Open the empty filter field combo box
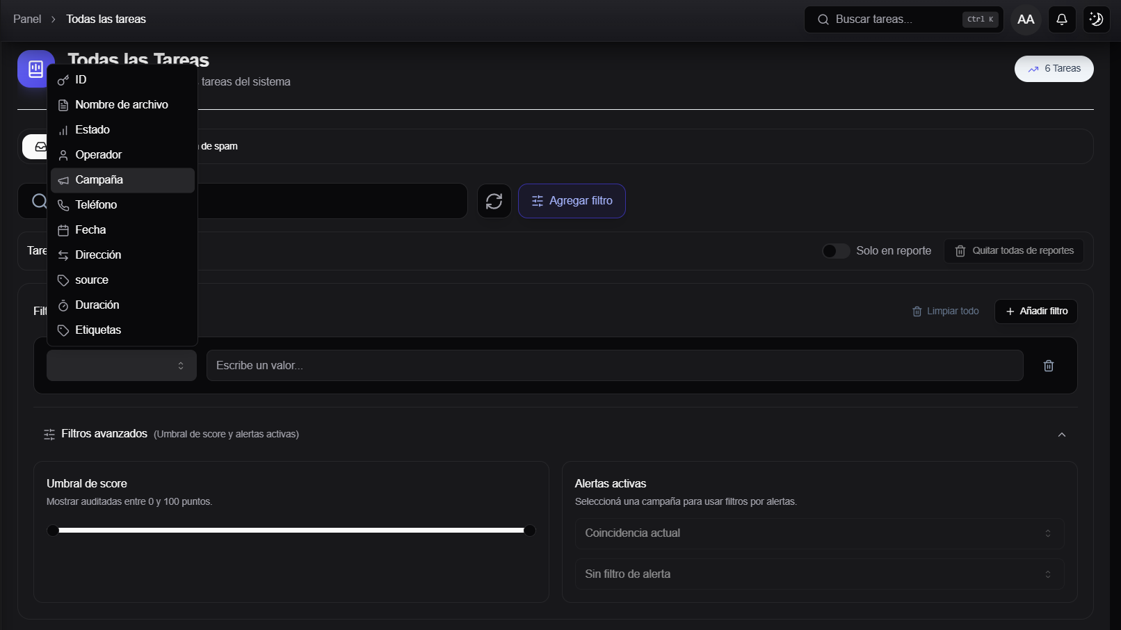The image size is (1121, 630). 122,366
